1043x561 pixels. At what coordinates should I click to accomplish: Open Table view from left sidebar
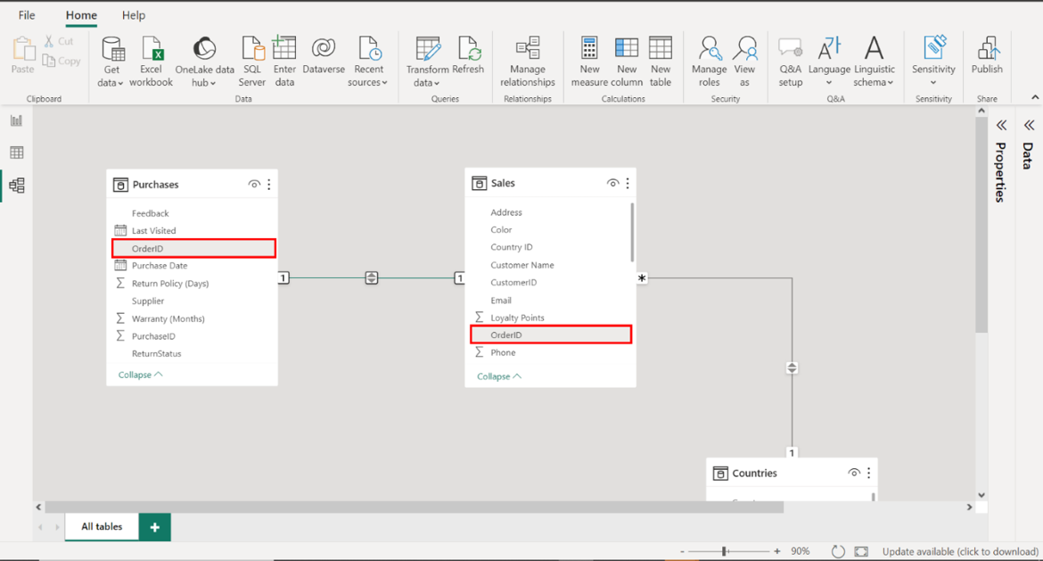coord(16,153)
